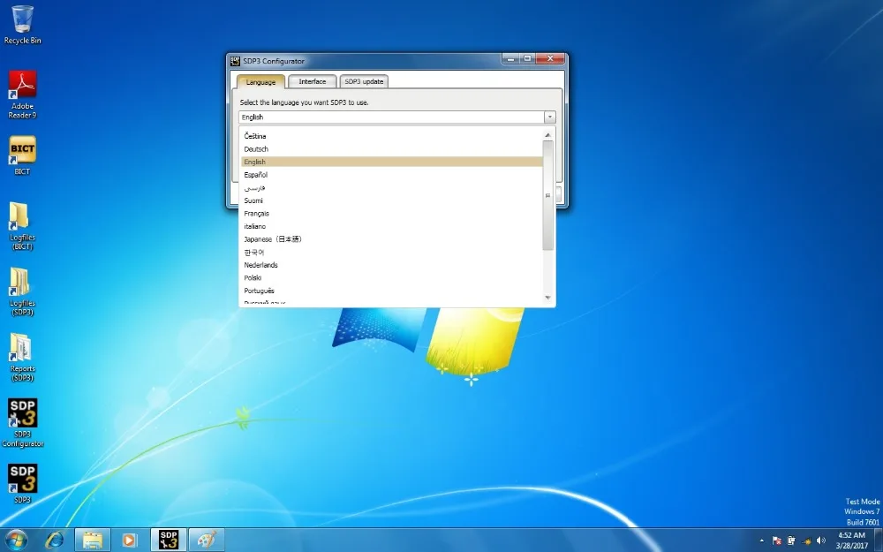Collapse the language combo box arrow

pos(549,117)
